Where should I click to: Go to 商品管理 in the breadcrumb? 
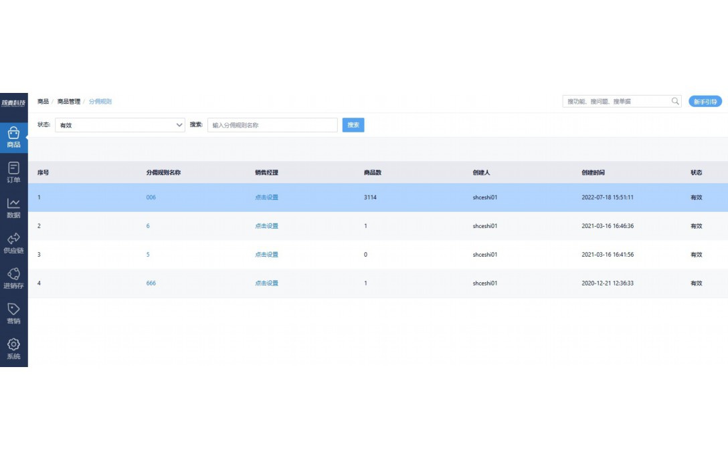pos(69,102)
